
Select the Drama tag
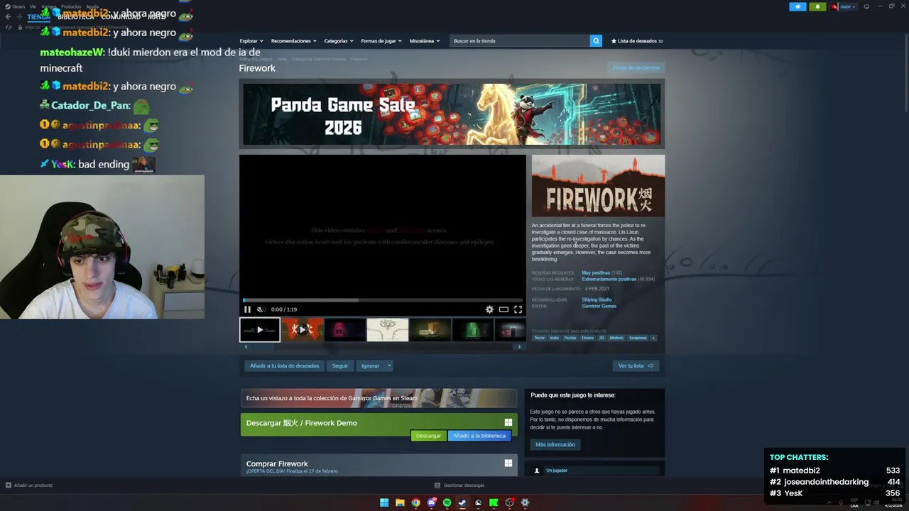(x=587, y=338)
